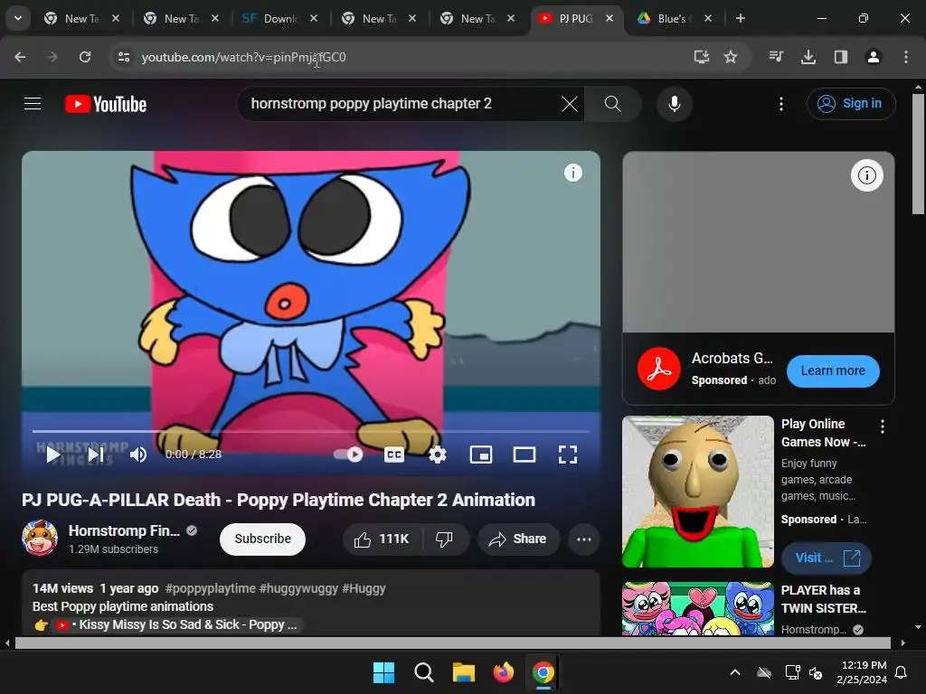Like the video with 111K likes
The width and height of the screenshot is (926, 694).
[x=383, y=539]
